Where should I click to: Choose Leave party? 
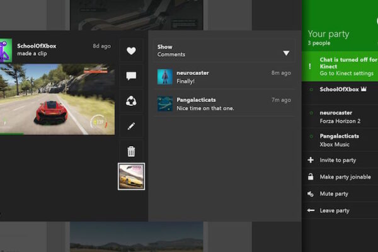click(x=340, y=210)
